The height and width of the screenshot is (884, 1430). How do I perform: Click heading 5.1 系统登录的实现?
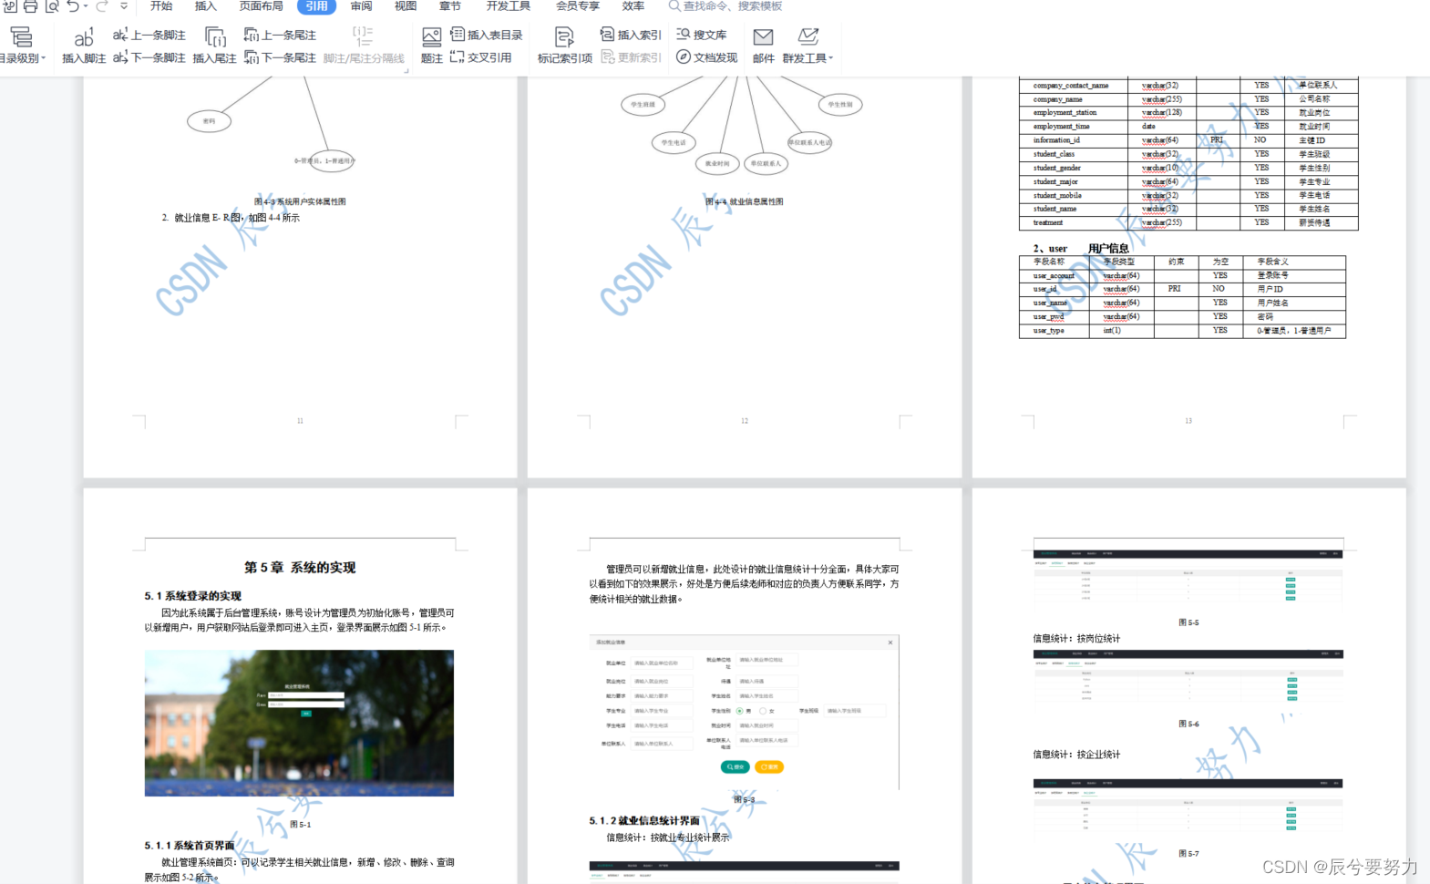click(x=192, y=596)
